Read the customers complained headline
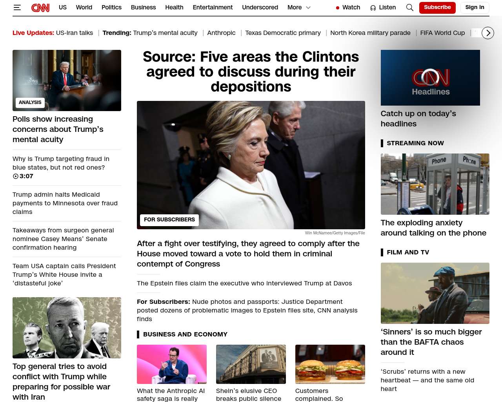The height and width of the screenshot is (402, 502). pos(319,395)
